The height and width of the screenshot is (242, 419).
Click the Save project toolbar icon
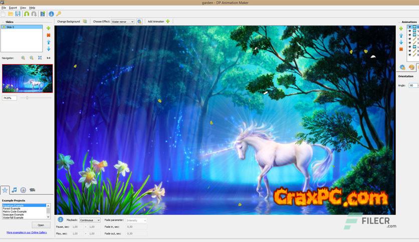18,14
